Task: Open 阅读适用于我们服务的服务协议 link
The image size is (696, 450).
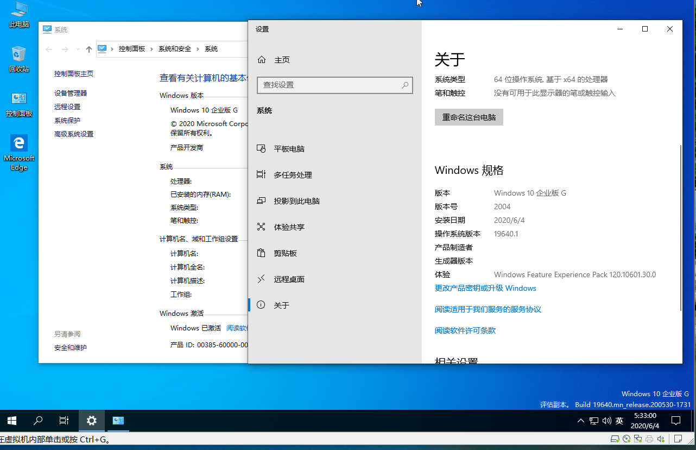Action: (488, 309)
